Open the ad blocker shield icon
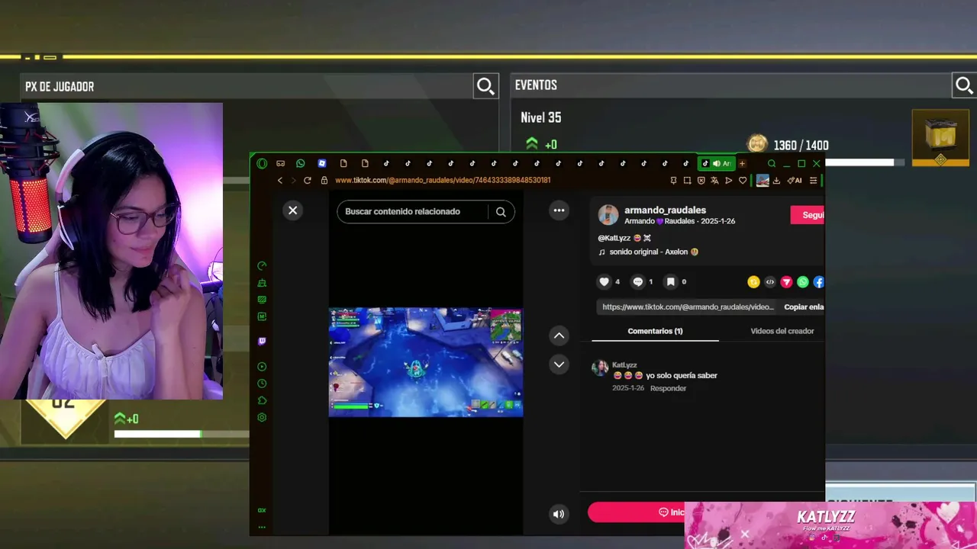 click(701, 181)
